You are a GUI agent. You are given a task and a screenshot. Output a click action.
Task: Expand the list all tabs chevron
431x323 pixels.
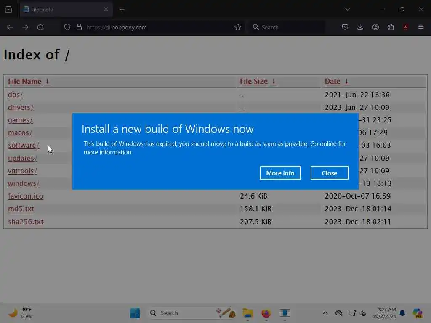point(347,9)
